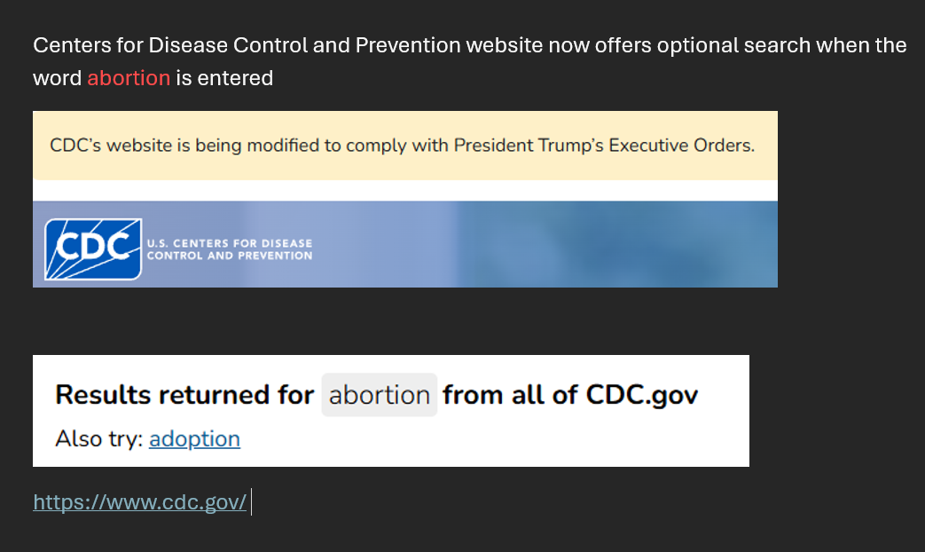Screen dimensions: 925x552
Task: Open the https://www.cdc.gov/ hyperlink
Action: [139, 502]
